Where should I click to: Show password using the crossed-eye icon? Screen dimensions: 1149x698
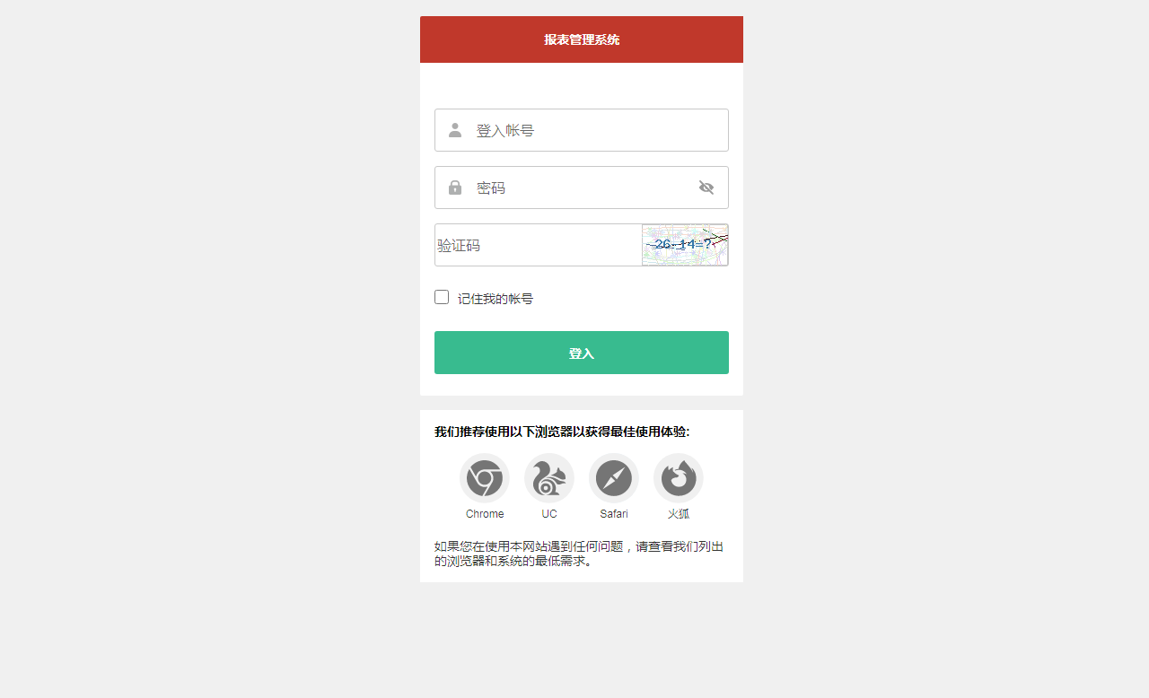(706, 188)
